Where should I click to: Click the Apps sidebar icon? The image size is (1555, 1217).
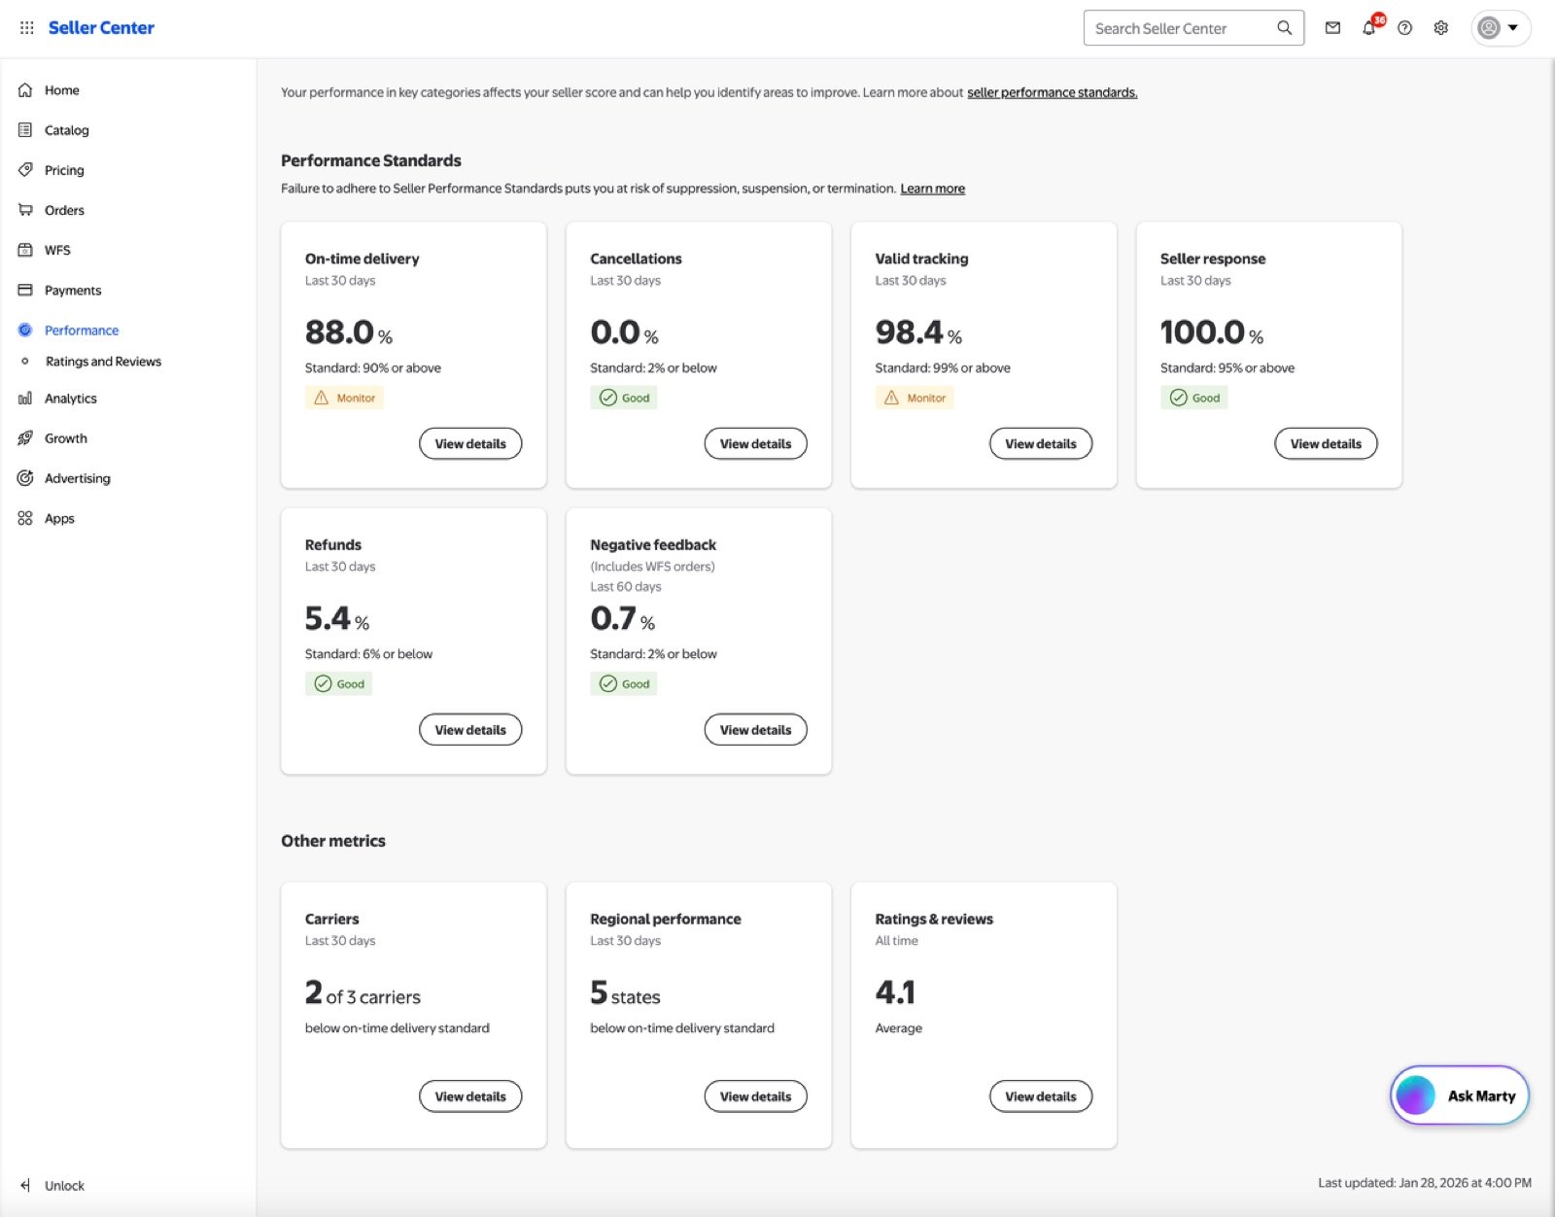pos(25,518)
